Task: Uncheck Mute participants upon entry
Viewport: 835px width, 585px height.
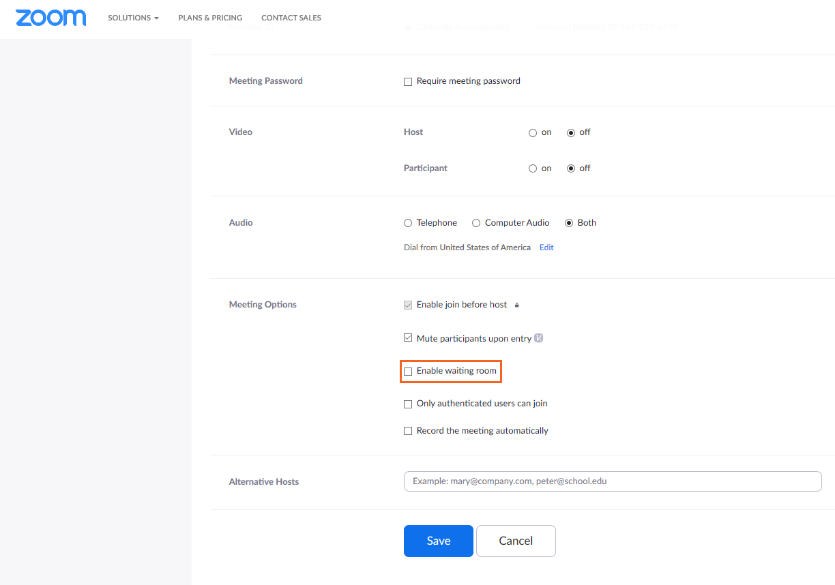Action: tap(407, 337)
